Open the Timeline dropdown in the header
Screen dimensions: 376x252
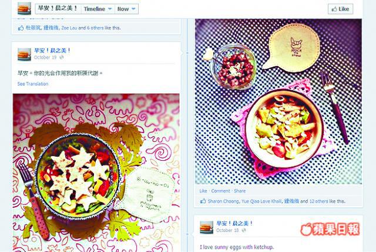coord(98,9)
